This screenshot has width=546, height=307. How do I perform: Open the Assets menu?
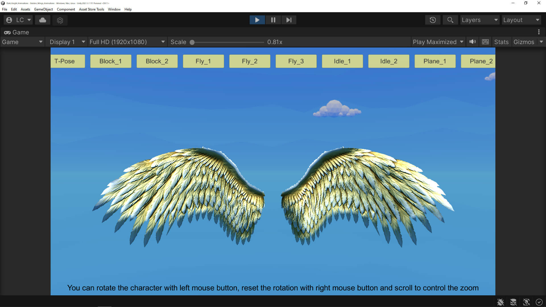(x=25, y=9)
